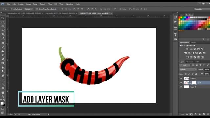Click the Link layers icon
210x118 pixels.
point(183,114)
